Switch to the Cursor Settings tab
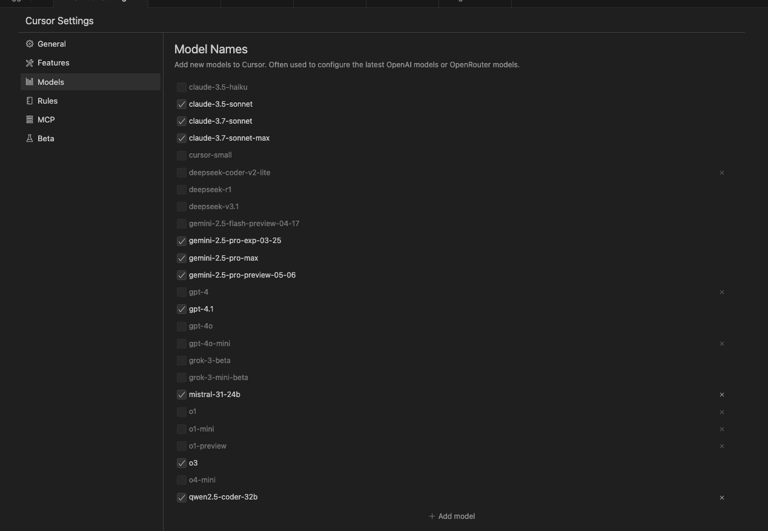 [101, 3]
